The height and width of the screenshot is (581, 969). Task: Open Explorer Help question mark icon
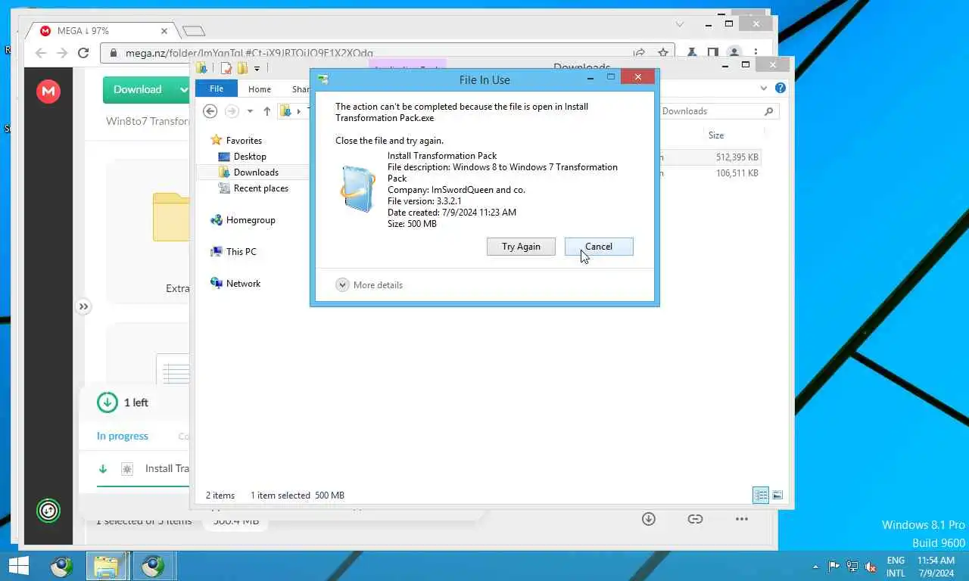[780, 89]
